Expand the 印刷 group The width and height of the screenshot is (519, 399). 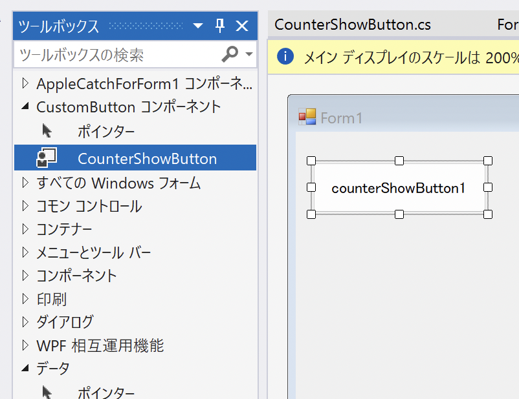click(25, 298)
